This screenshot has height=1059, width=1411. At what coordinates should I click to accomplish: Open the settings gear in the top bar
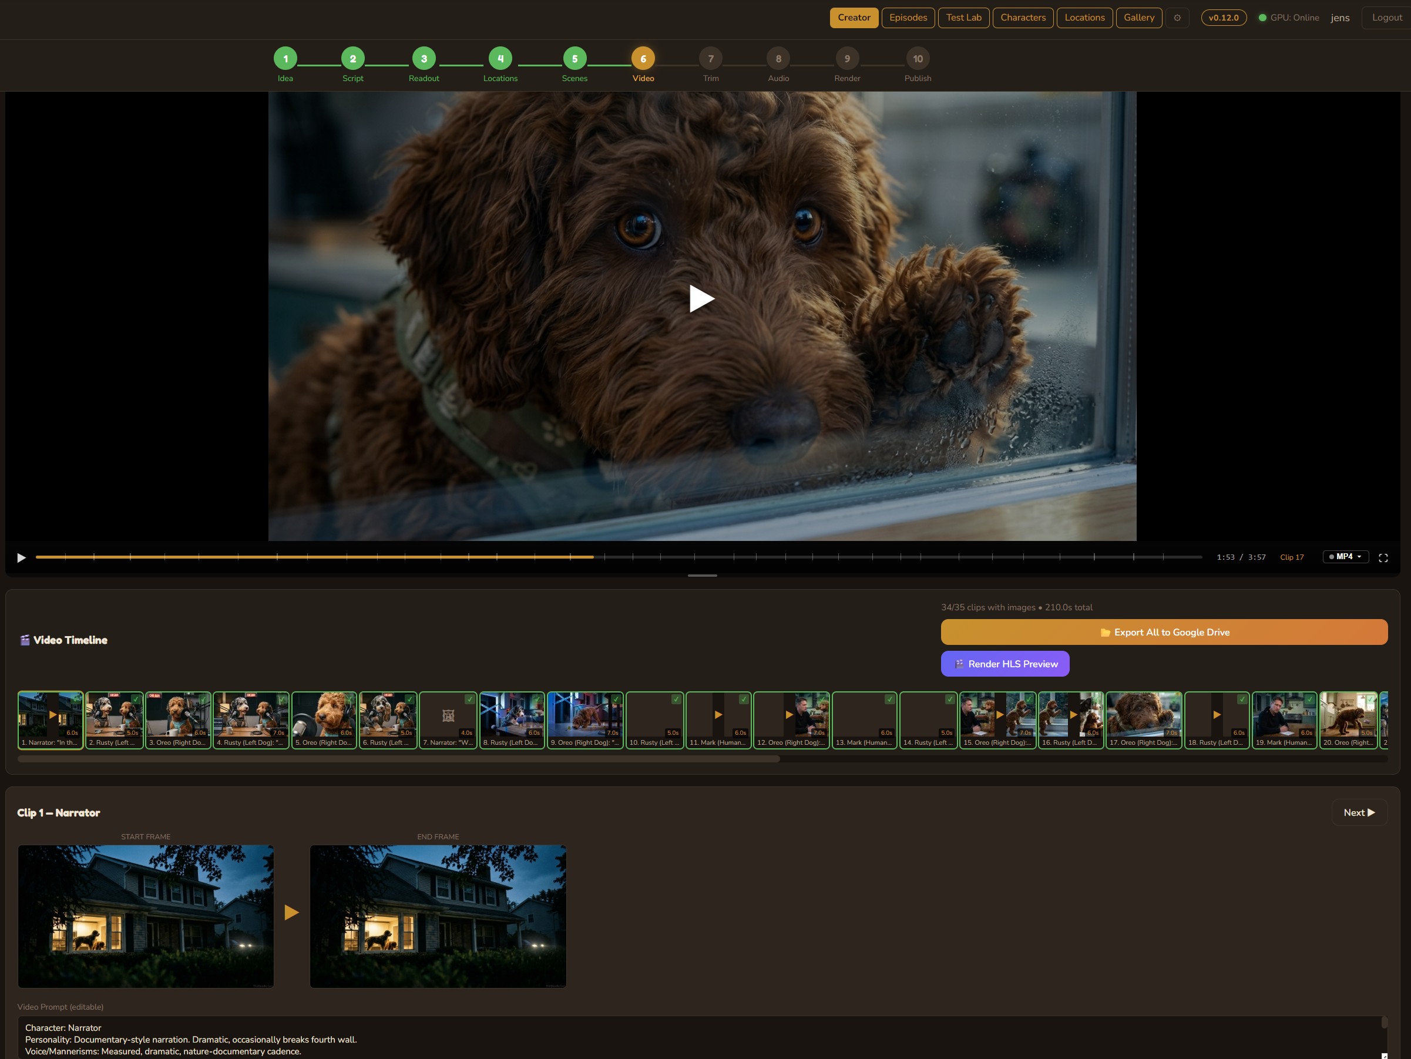(1177, 18)
